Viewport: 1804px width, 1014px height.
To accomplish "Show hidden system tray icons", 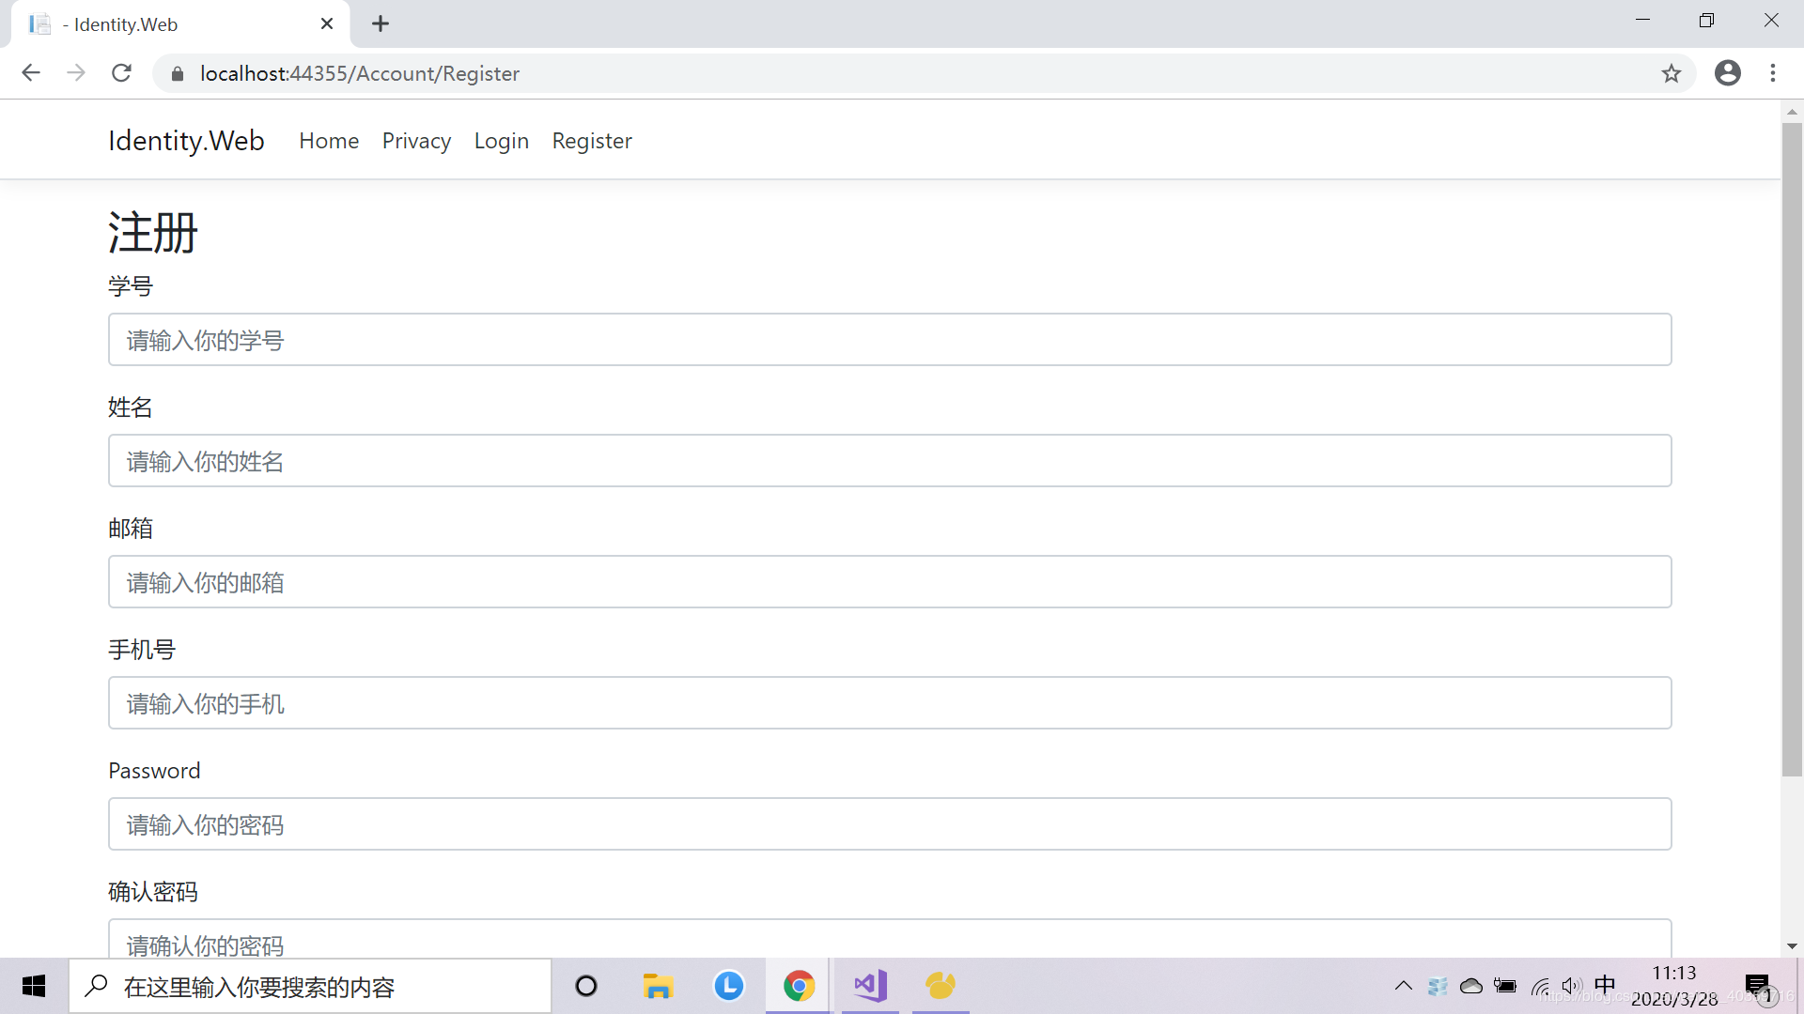I will (1403, 986).
